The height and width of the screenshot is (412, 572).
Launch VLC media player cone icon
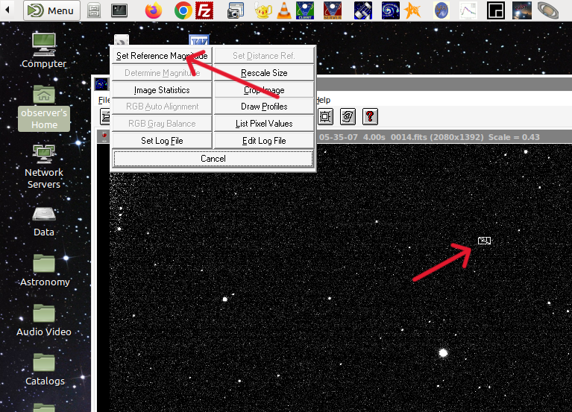click(x=284, y=10)
